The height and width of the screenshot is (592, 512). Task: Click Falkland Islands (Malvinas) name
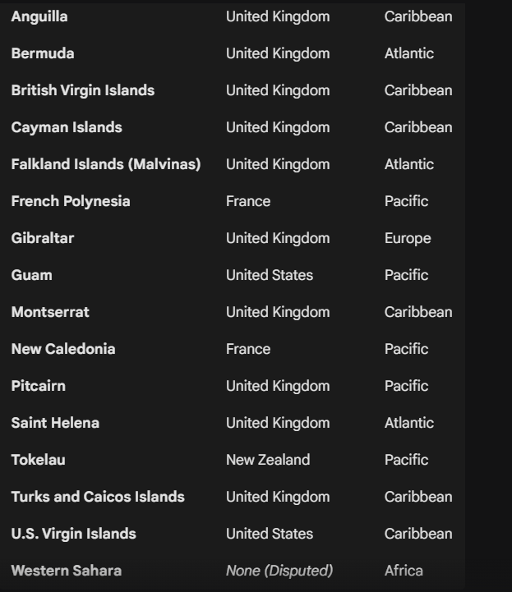click(x=106, y=164)
